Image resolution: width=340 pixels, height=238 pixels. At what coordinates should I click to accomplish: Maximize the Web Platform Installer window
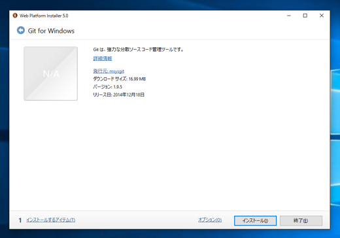(x=305, y=16)
